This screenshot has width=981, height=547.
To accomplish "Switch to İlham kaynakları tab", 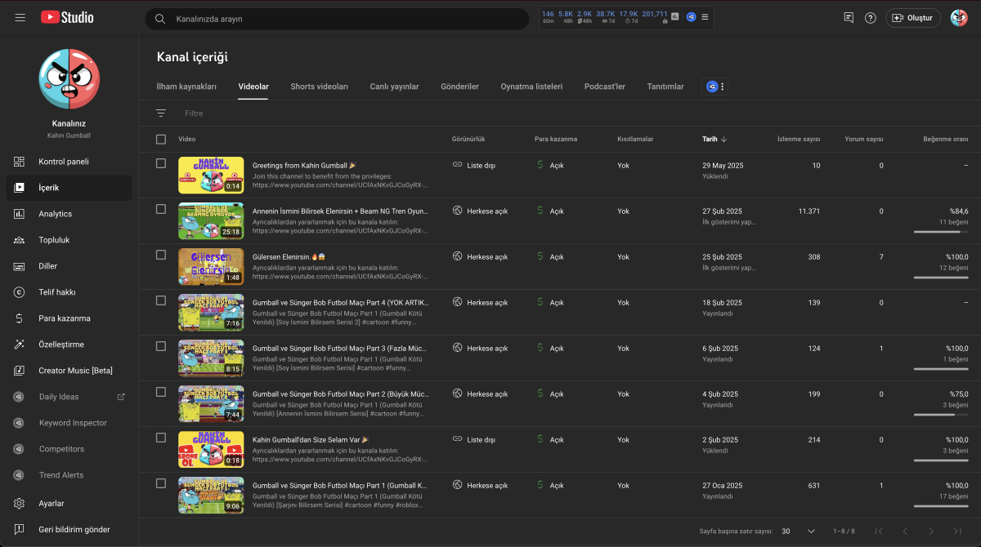I will [x=186, y=87].
